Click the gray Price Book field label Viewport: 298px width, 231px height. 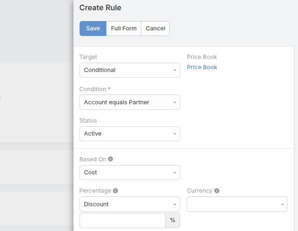click(202, 57)
